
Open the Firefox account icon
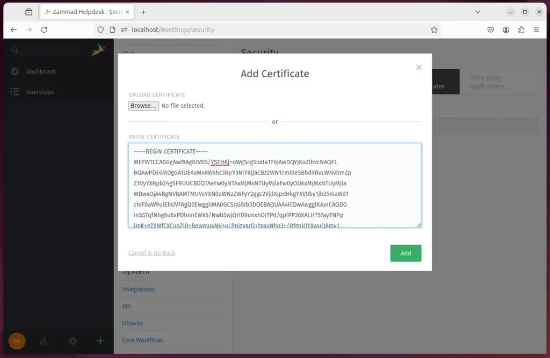tap(506, 30)
